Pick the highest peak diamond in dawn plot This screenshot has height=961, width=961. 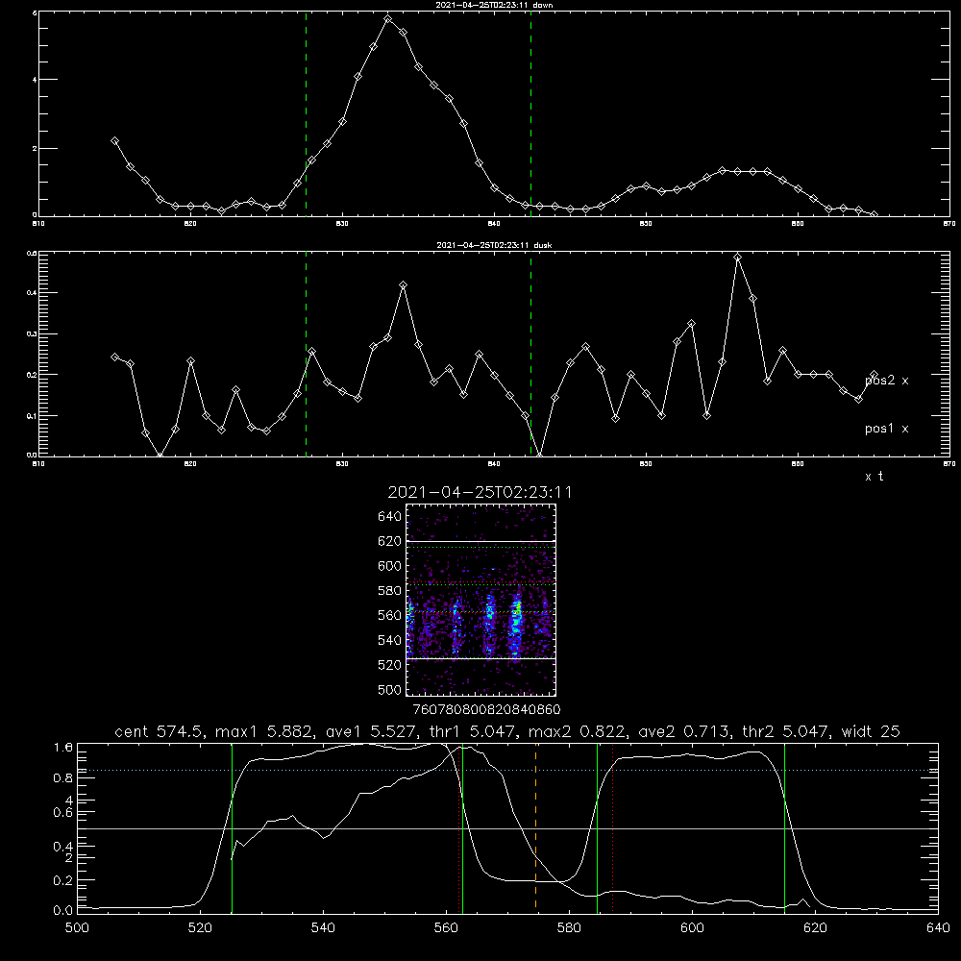pyautogui.click(x=388, y=19)
